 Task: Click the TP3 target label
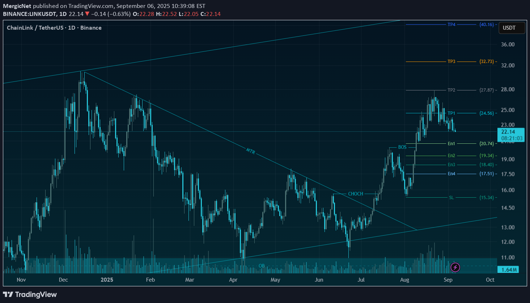click(451, 62)
